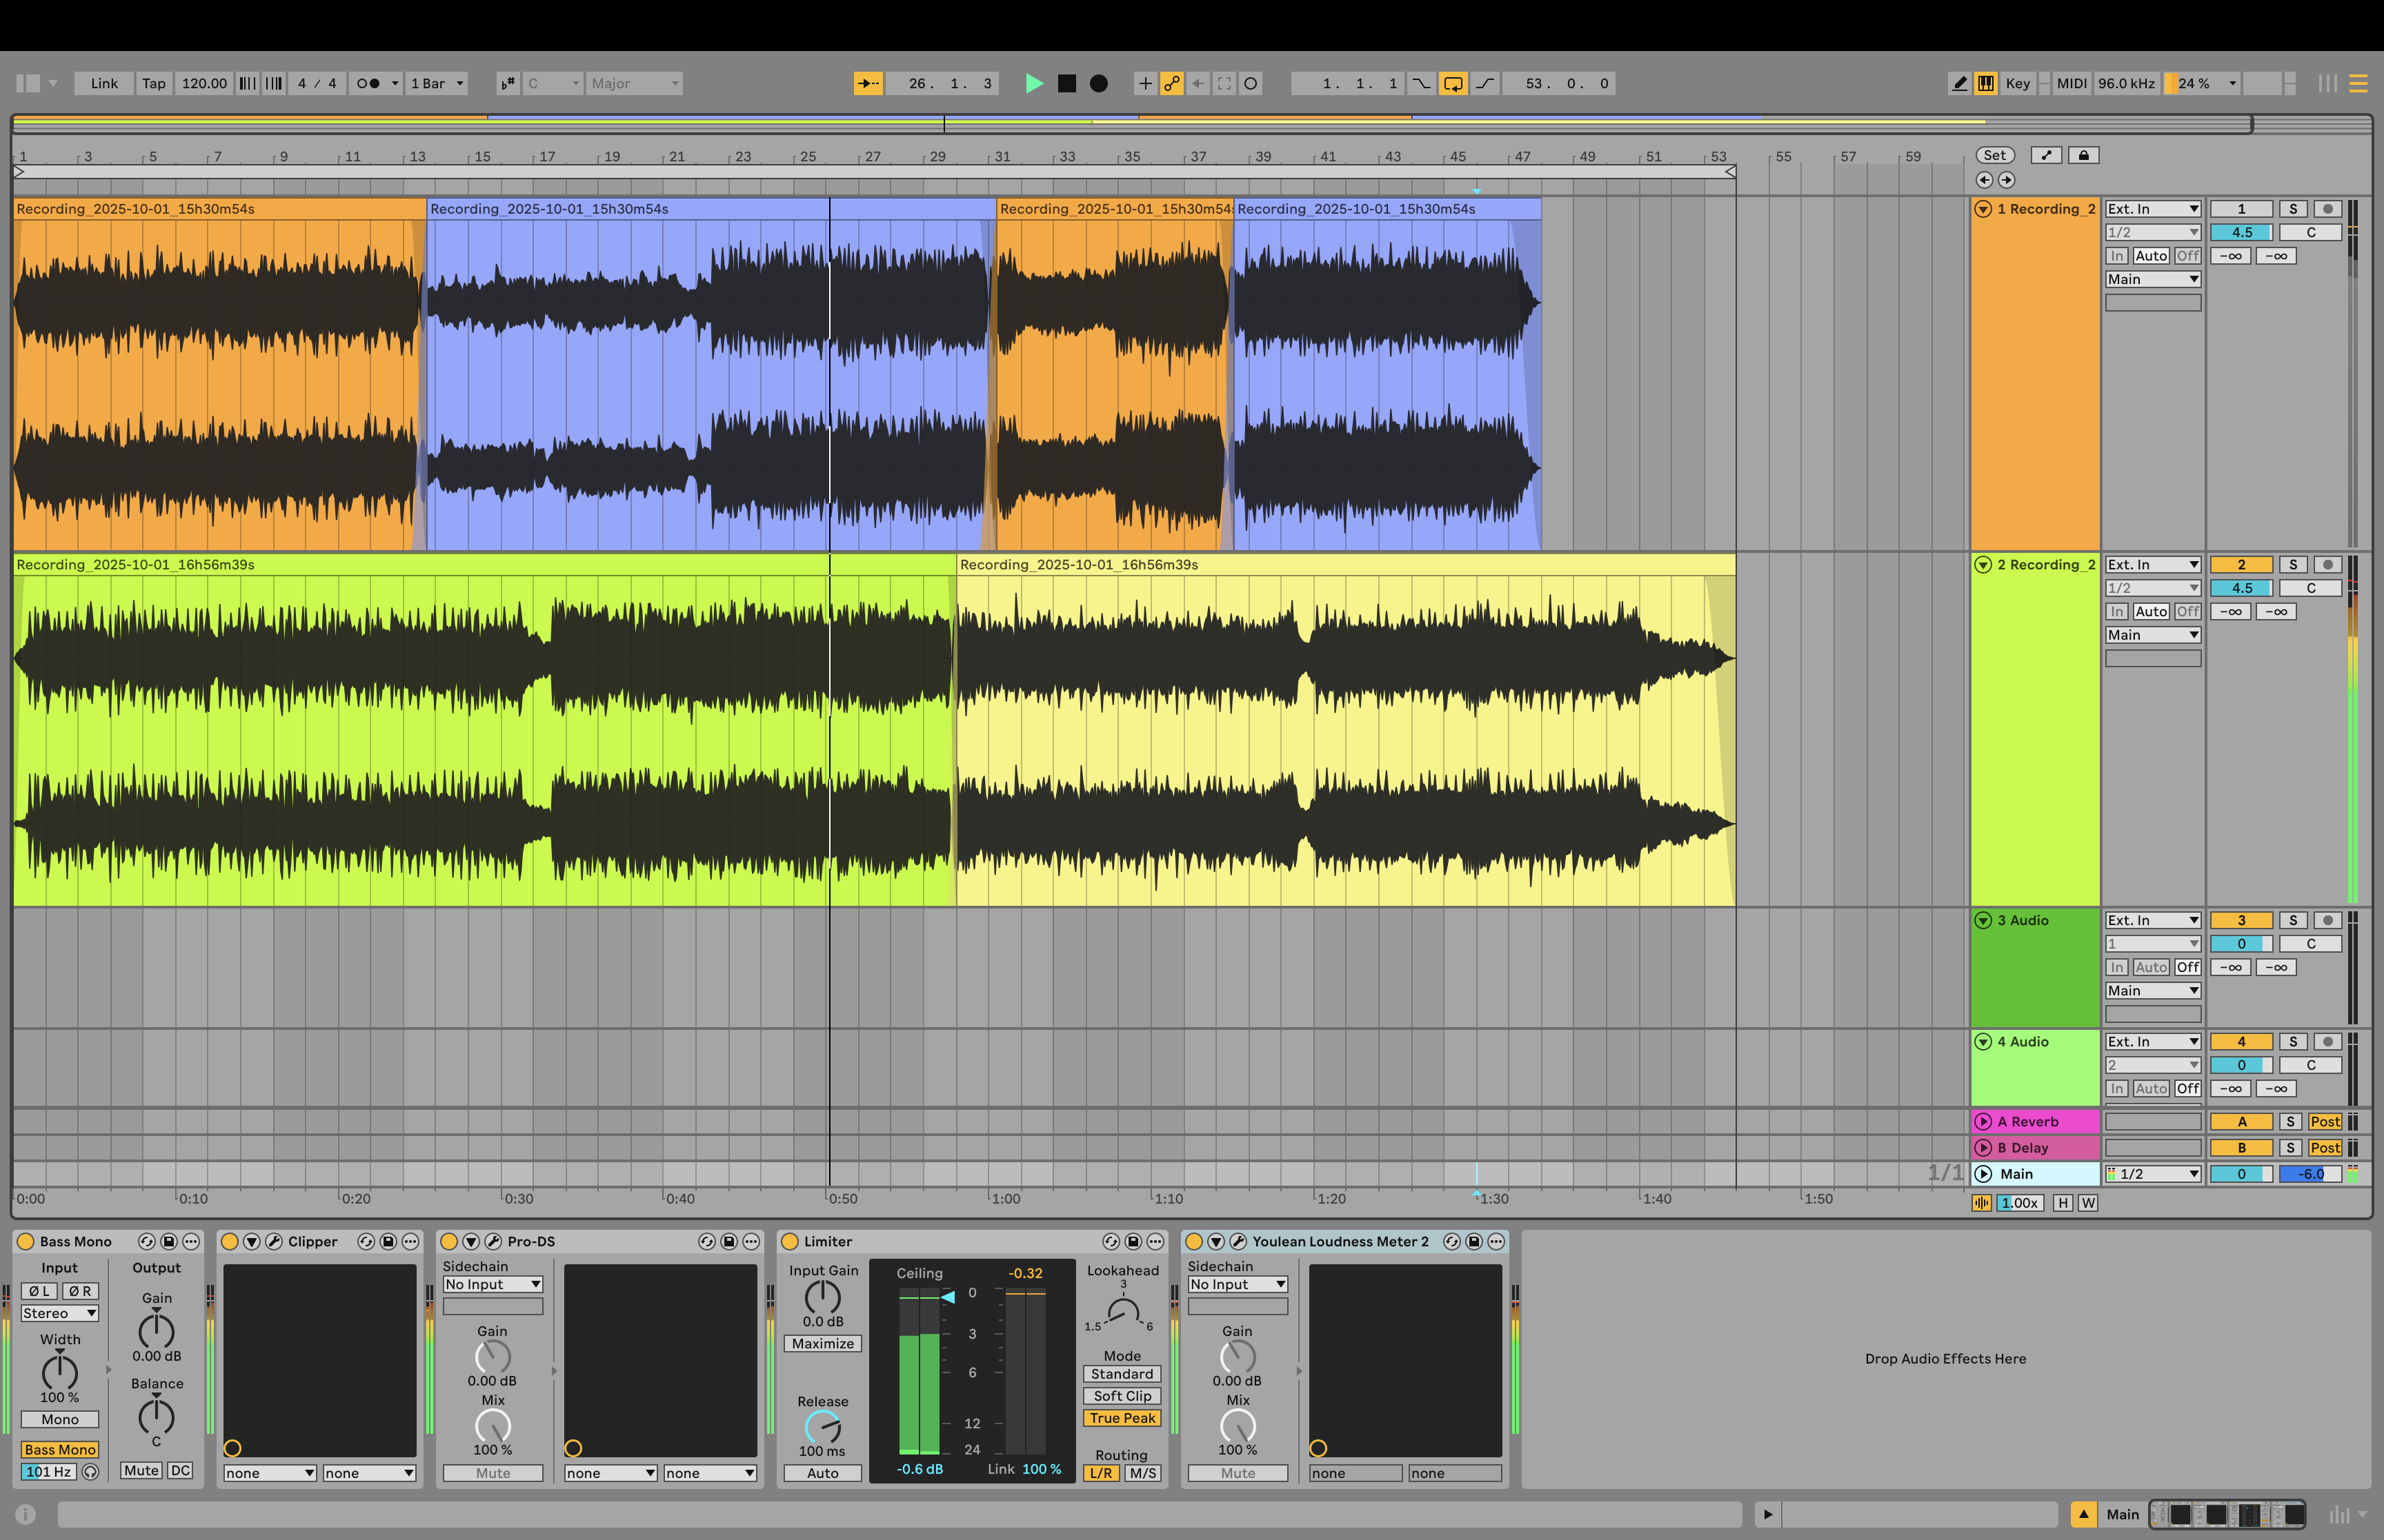The width and height of the screenshot is (2384, 1540).
Task: Toggle the Arrangement Loop switch icon
Action: tap(1453, 83)
